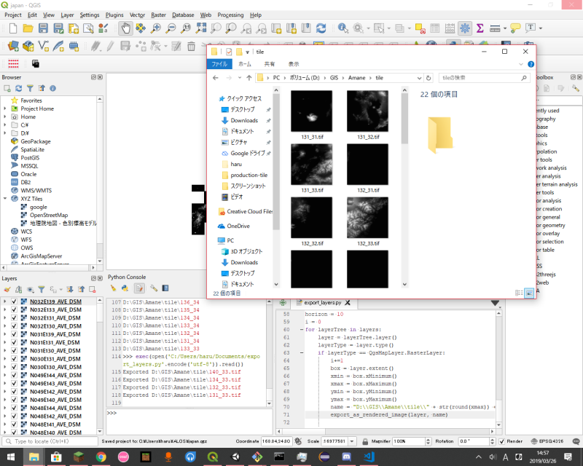The width and height of the screenshot is (583, 466).
Task: Click the Clear Console broom icon
Action: (x=113, y=288)
